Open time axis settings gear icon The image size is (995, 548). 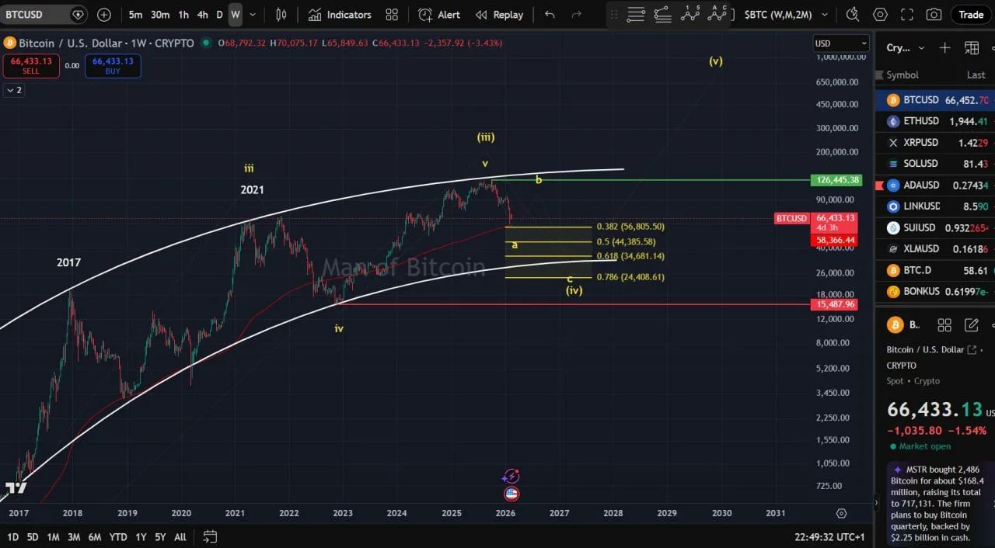841,513
